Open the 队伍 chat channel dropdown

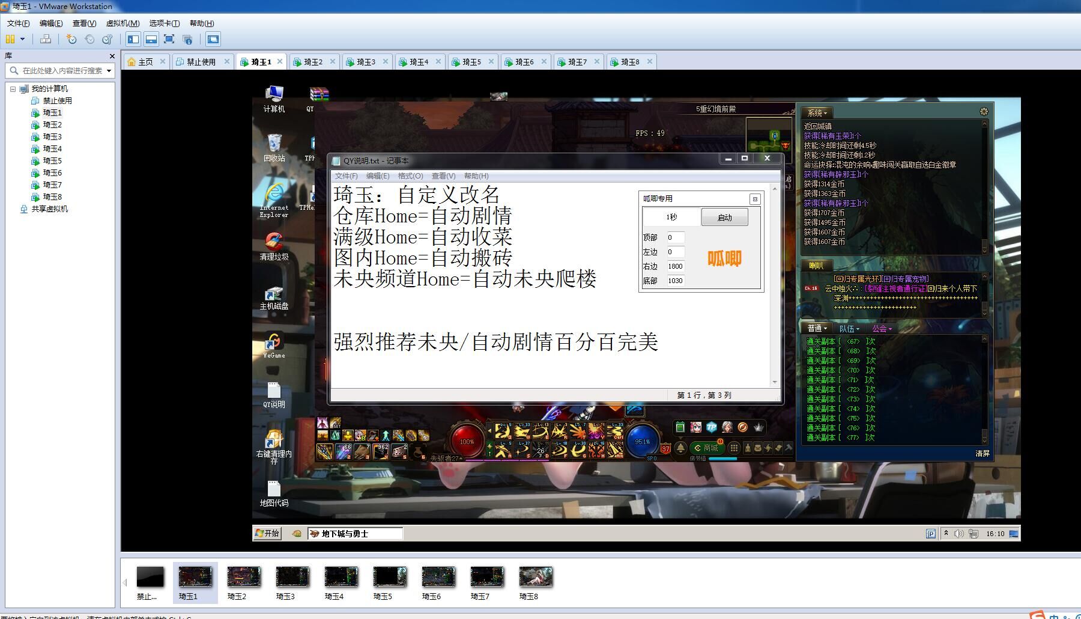point(849,329)
